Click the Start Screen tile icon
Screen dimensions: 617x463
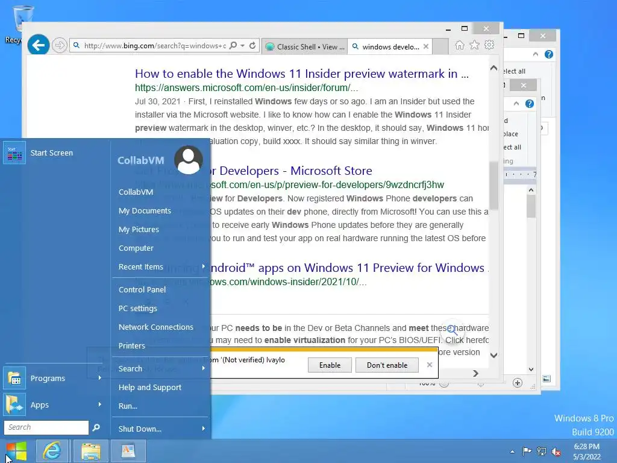14,153
